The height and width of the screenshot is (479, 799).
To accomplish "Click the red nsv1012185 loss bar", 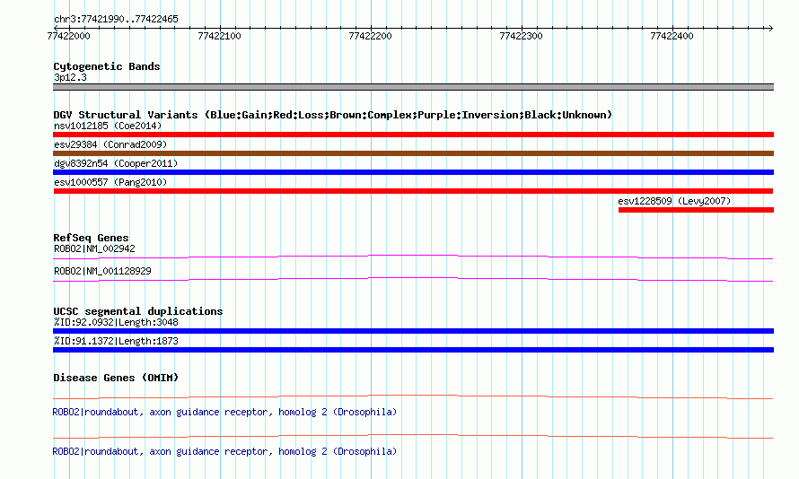I will pos(413,135).
